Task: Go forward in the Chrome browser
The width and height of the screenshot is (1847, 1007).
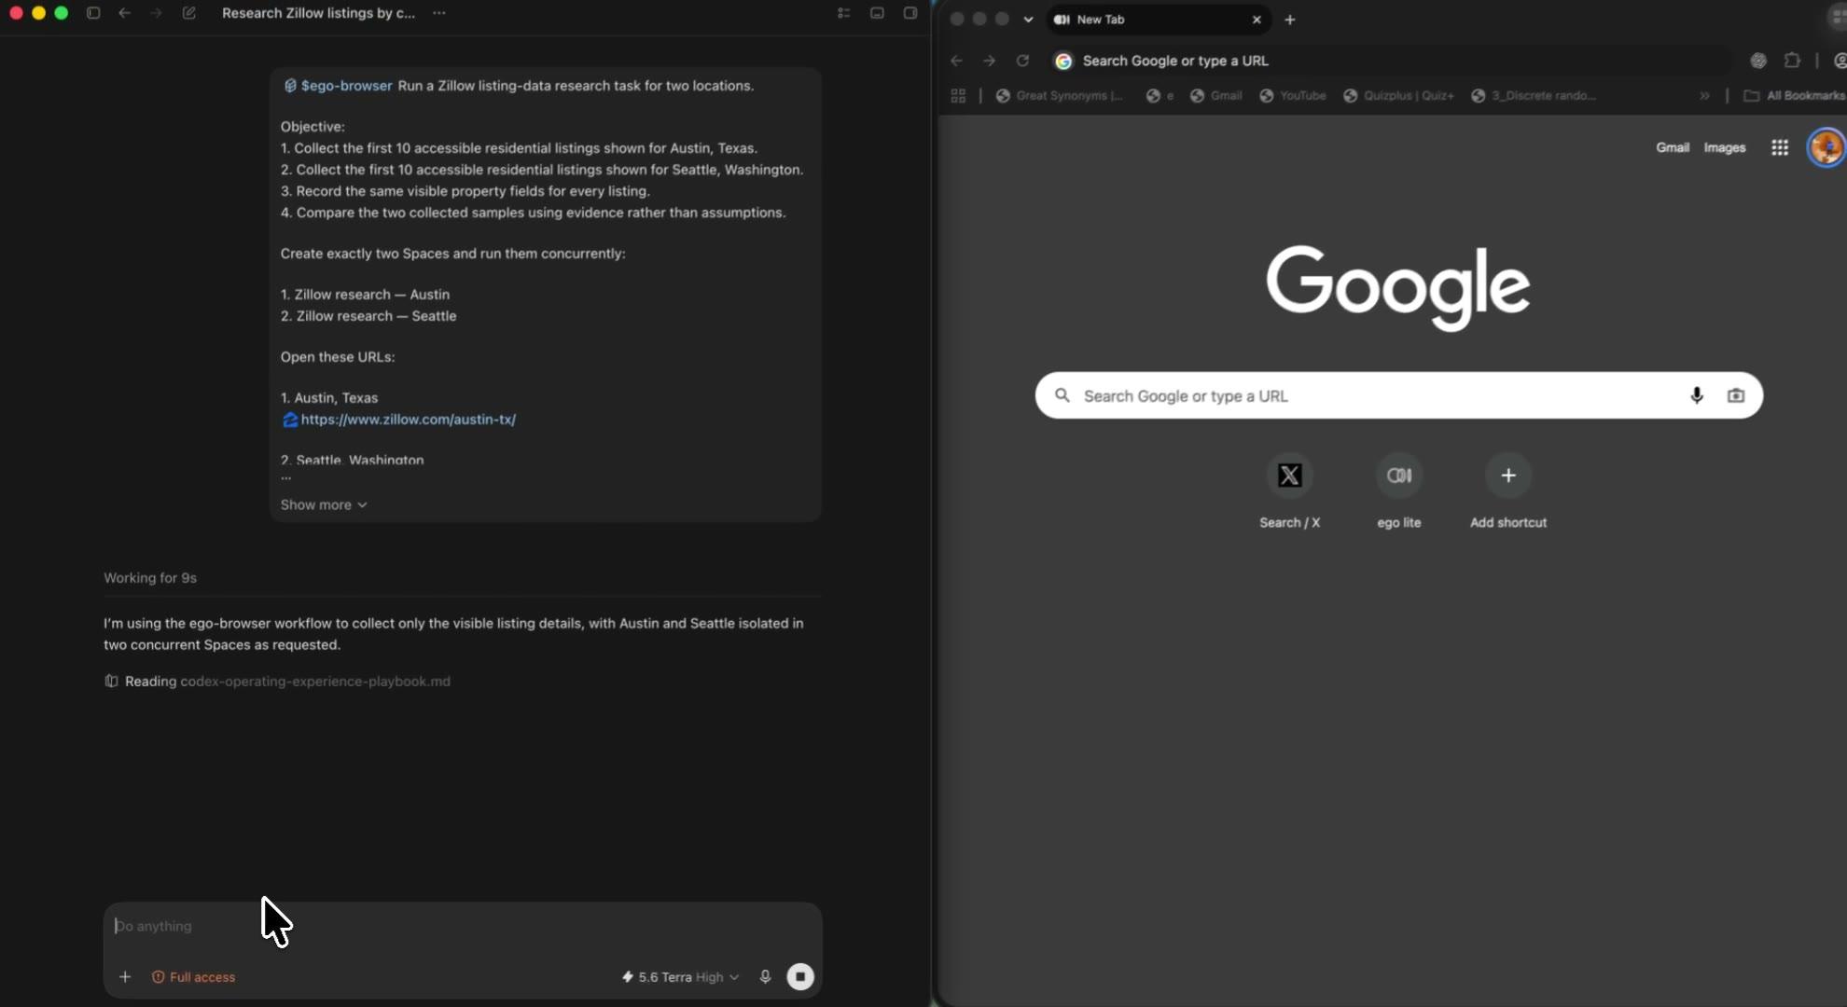Action: pos(990,61)
